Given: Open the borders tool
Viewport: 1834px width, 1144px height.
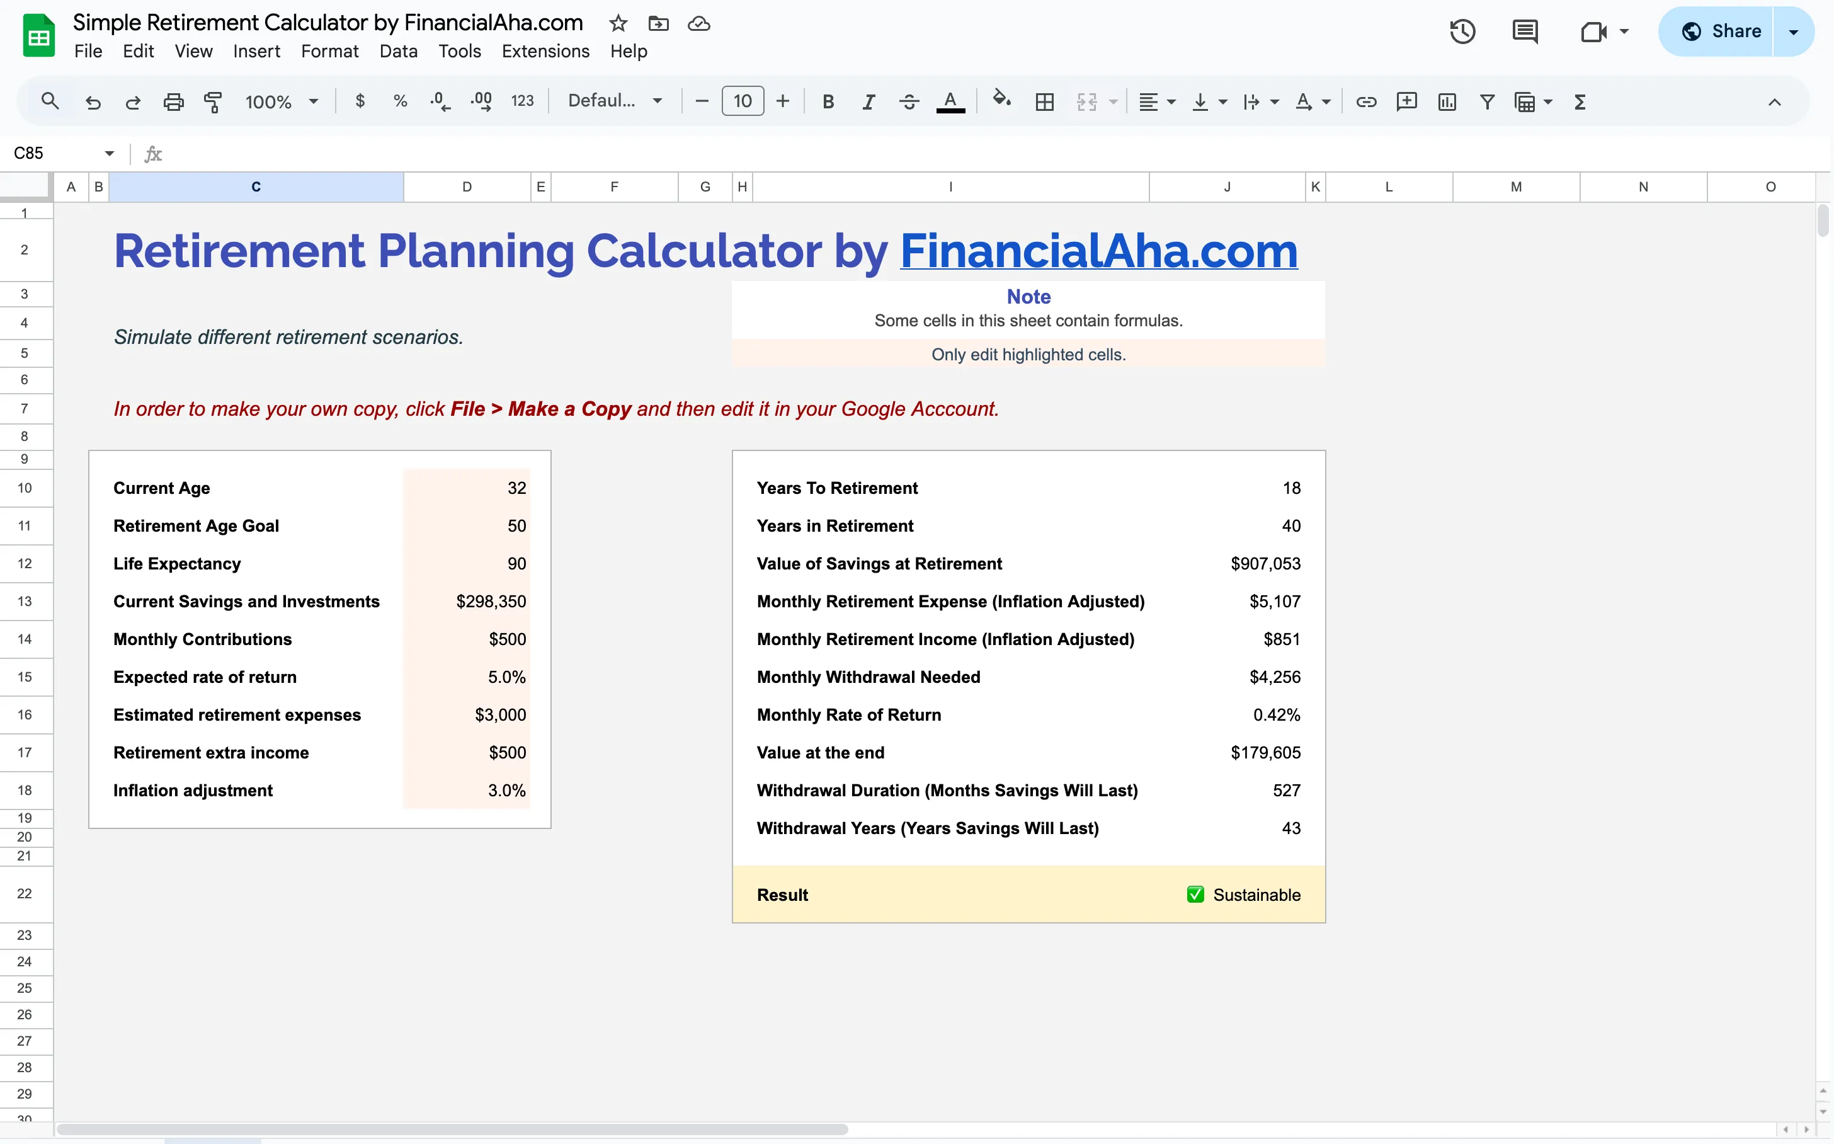Looking at the screenshot, I should click(x=1044, y=101).
